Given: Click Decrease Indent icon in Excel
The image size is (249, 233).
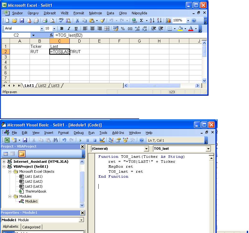Looking at the screenshot, I should tap(153, 29).
